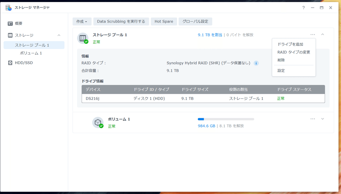Click the ストレージ プール 1 three-dot menu

[x=313, y=35]
